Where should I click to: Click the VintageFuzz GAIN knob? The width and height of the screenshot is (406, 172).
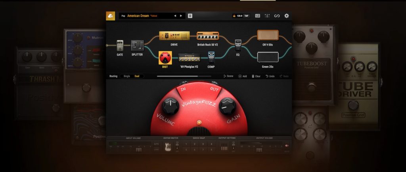[227, 106]
